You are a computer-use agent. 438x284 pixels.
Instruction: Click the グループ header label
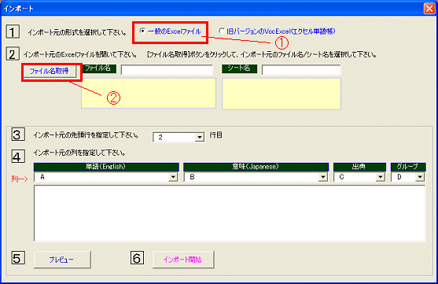coord(408,167)
